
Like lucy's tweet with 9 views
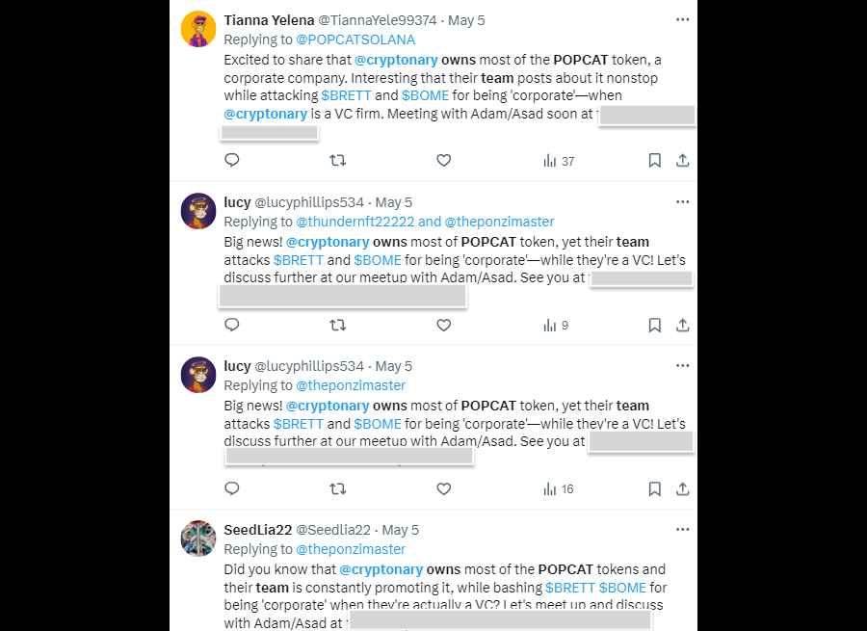click(443, 326)
